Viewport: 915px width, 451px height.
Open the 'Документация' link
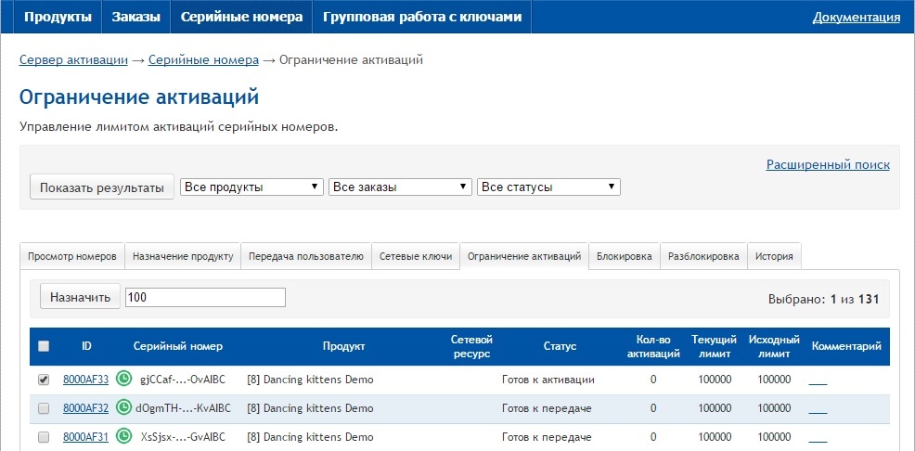(856, 17)
